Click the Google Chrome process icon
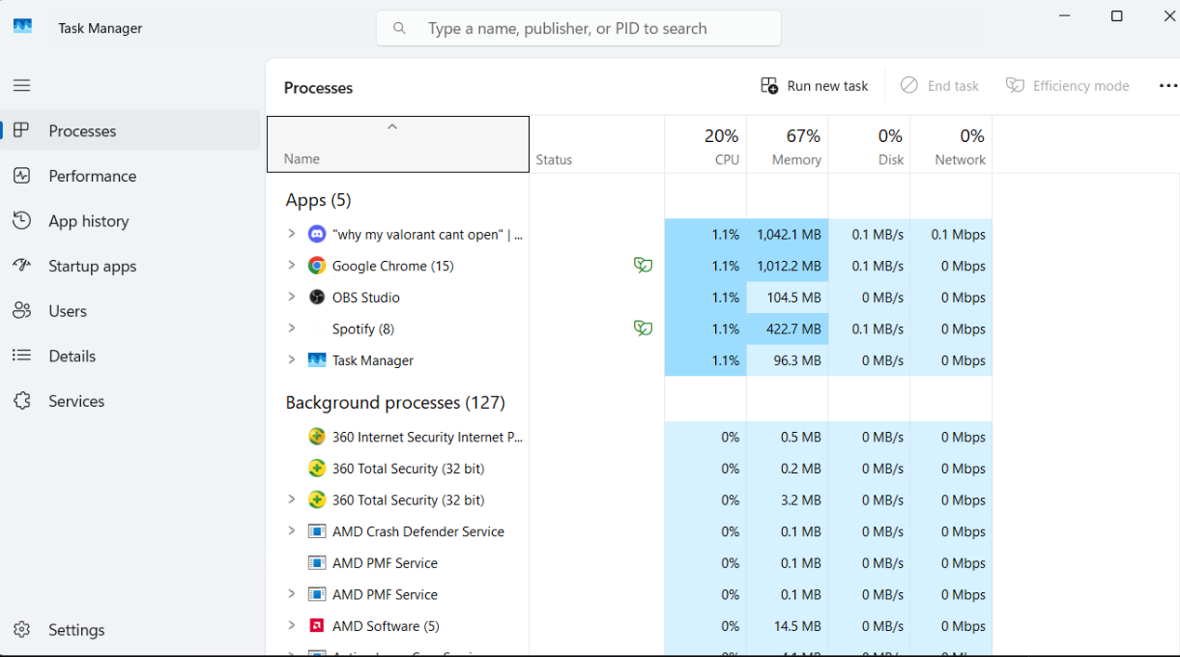The width and height of the screenshot is (1180, 657). 316,266
